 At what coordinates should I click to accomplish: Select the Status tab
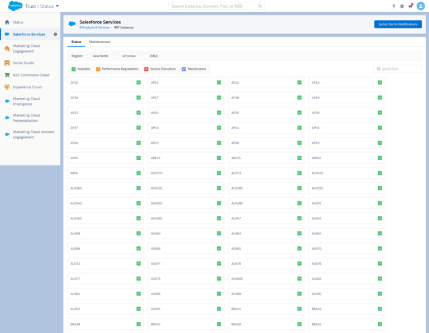(x=76, y=42)
